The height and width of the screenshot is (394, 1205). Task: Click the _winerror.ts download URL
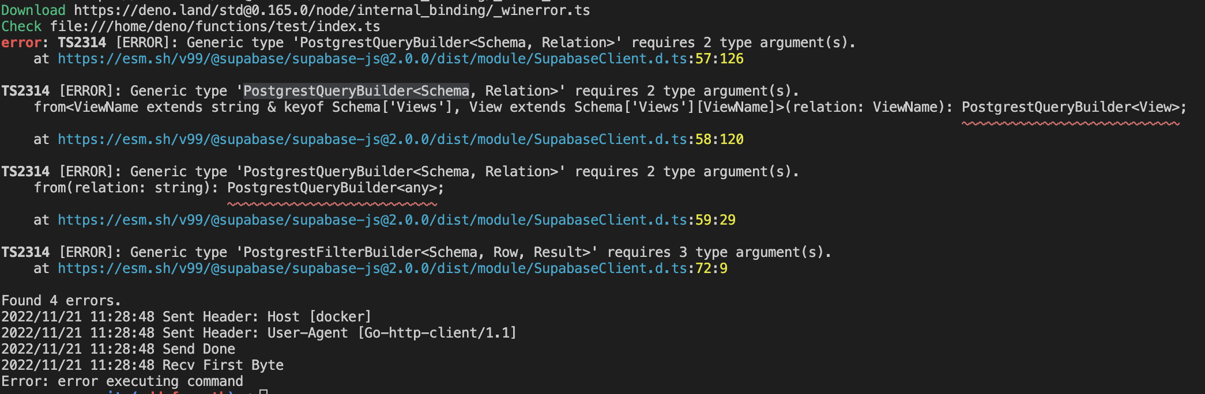tap(332, 10)
